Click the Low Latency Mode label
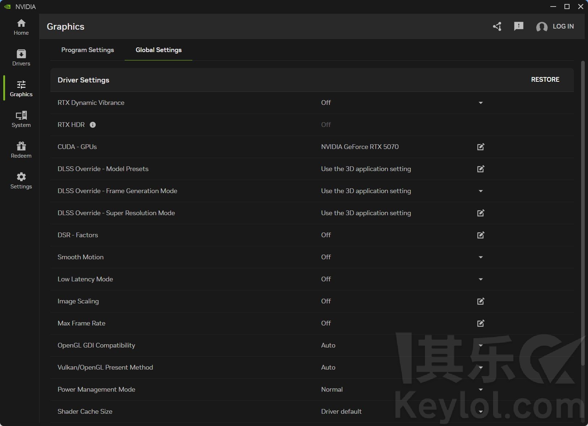Image resolution: width=588 pixels, height=426 pixels. click(85, 279)
